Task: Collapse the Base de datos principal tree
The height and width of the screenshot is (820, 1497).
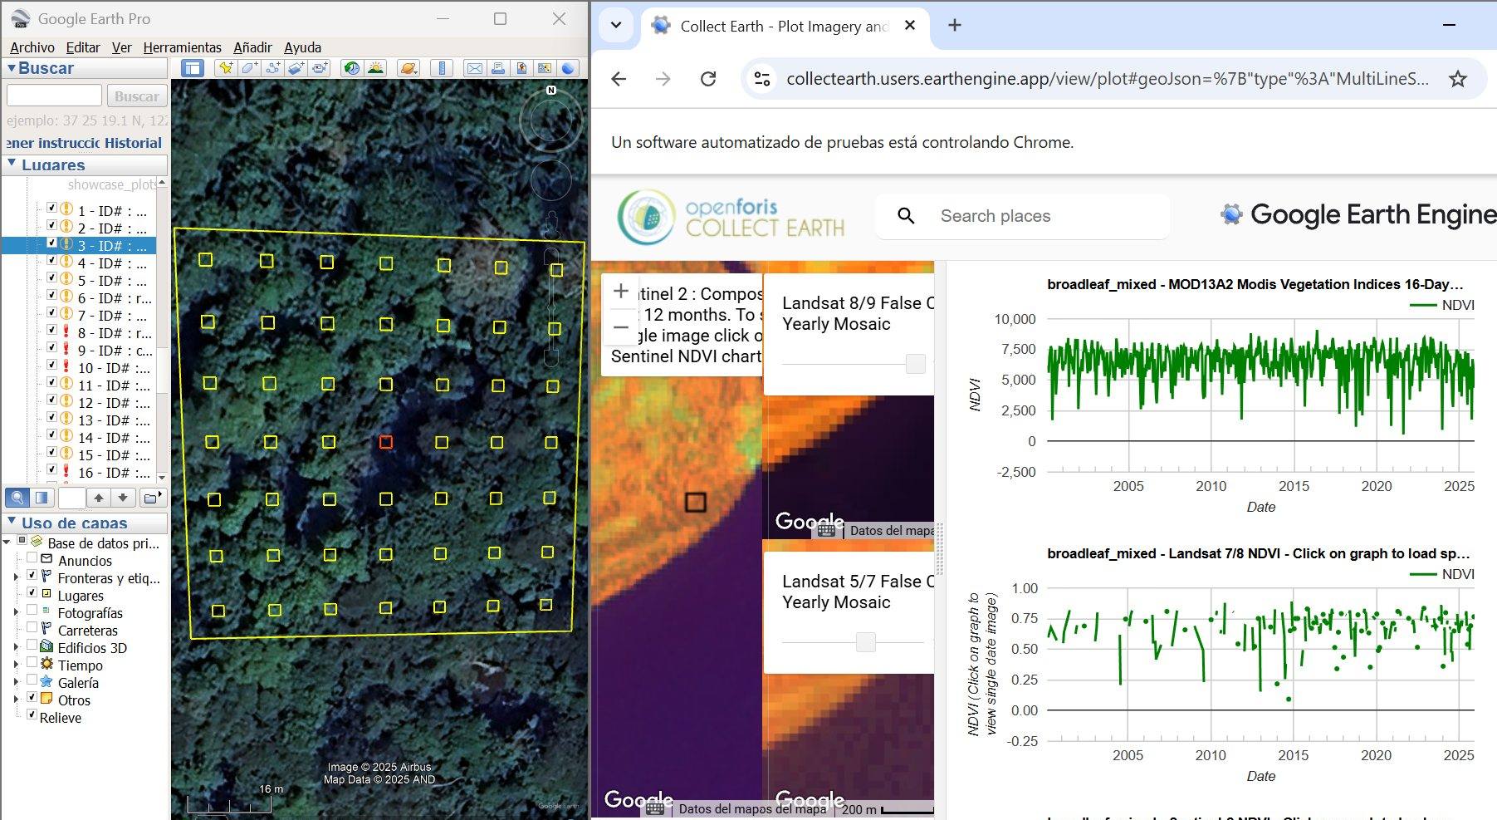Action: point(7,543)
